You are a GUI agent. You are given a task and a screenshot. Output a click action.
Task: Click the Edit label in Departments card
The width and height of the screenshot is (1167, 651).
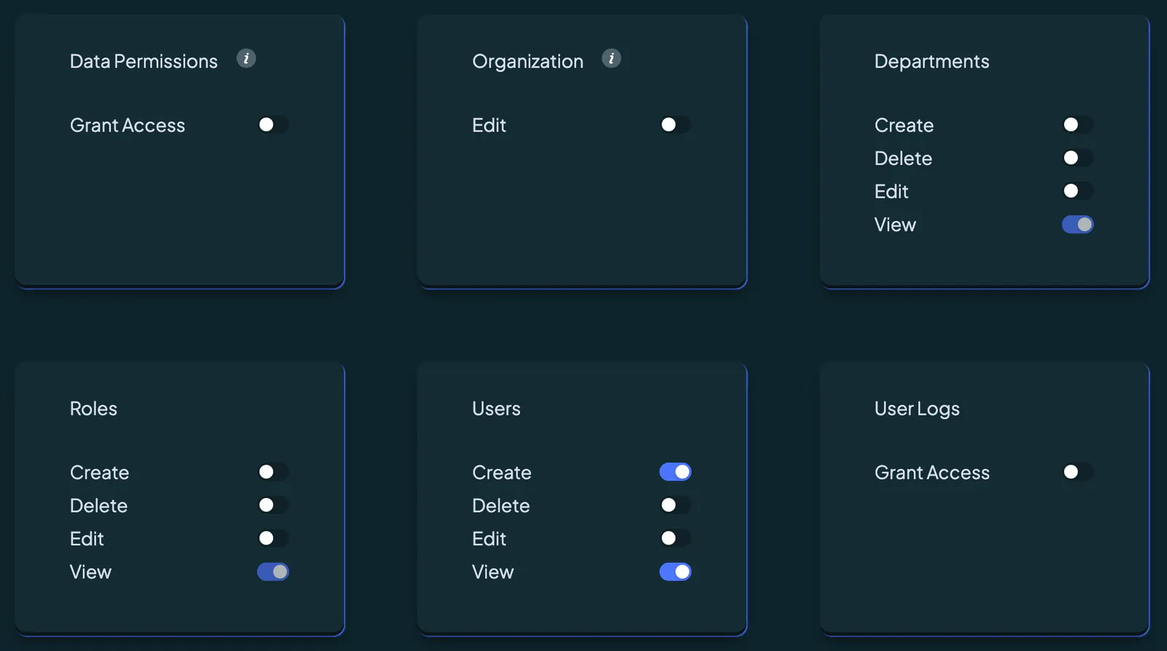(x=891, y=192)
